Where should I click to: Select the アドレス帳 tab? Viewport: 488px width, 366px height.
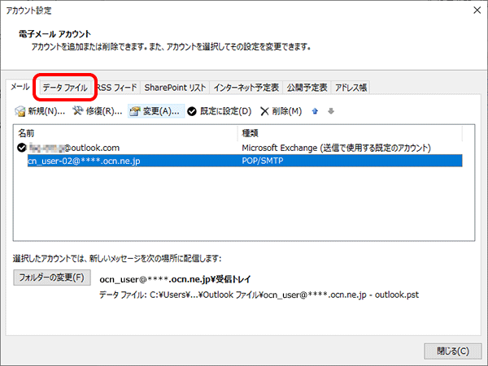point(351,87)
